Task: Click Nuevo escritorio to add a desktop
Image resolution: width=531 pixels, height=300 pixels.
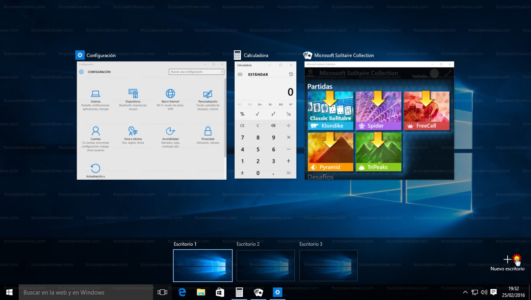Action: pos(507,259)
